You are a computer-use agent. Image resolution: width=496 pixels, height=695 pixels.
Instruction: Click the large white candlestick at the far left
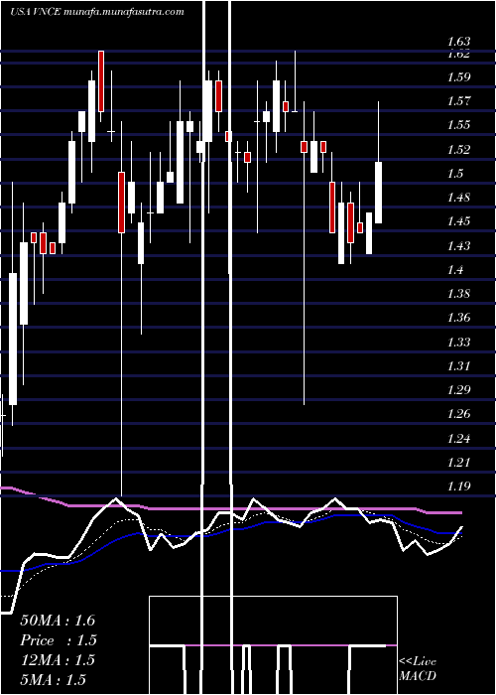(x=13, y=339)
